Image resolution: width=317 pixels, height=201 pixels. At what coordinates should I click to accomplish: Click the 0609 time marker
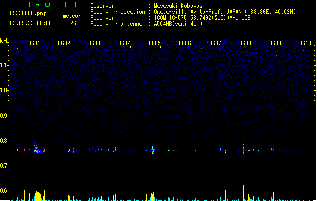click(275, 43)
